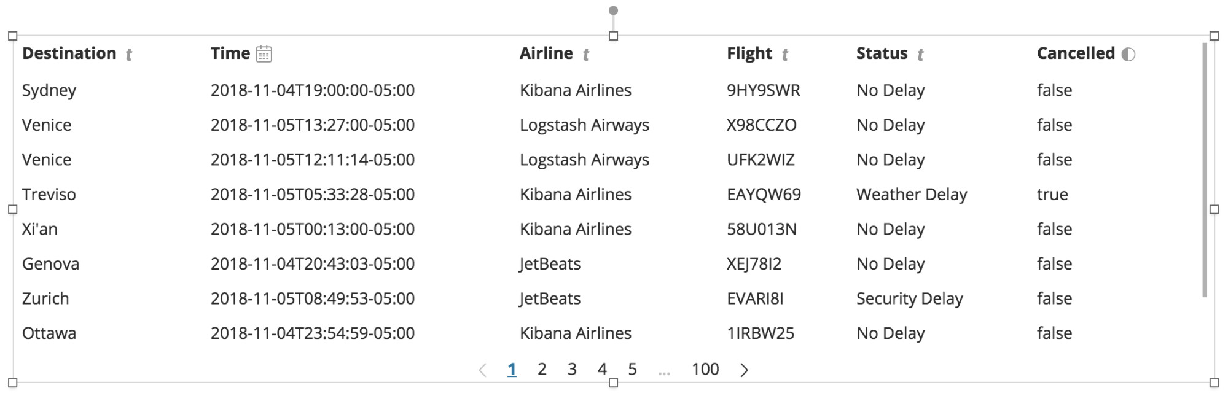1228x420 pixels.
Task: Select the Treviso row's true Cancelled value
Action: 1052,195
